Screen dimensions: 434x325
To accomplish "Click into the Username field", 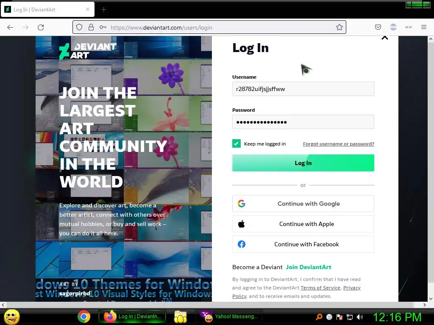I will tap(303, 89).
